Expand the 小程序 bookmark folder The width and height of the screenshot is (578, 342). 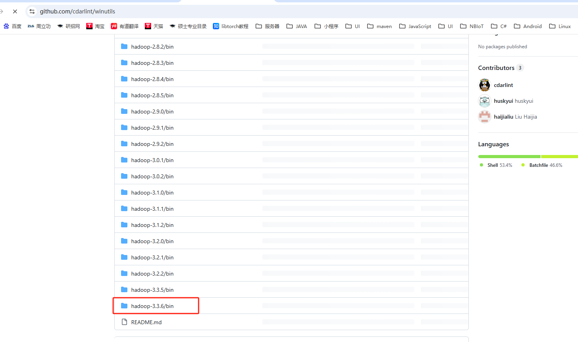326,26
